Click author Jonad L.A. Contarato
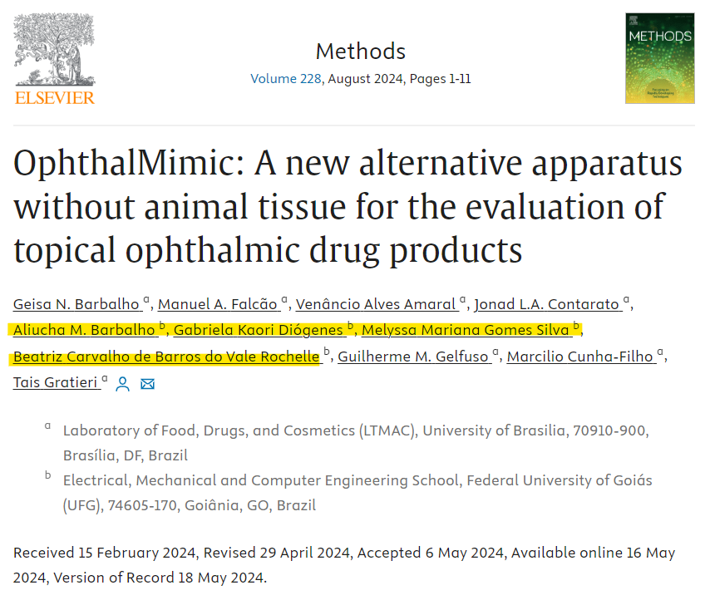Viewport: 705px width, 605px height. [548, 303]
